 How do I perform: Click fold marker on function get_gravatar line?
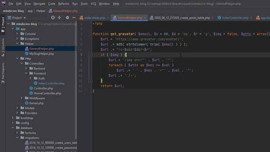pyautogui.click(x=91, y=34)
